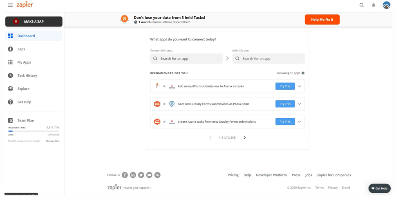Open the Developer Platform footer link
The image size is (396, 199).
(x=271, y=175)
